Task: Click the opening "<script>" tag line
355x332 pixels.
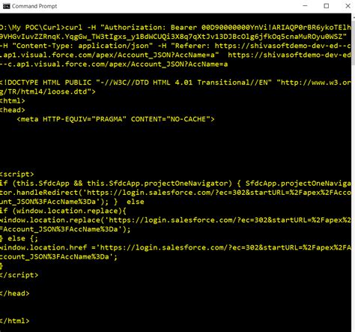Action: click(16, 174)
